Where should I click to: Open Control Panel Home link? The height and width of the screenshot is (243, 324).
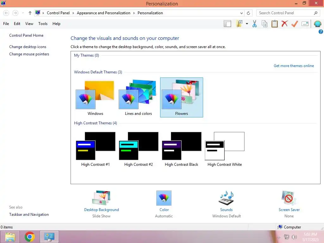coord(26,35)
